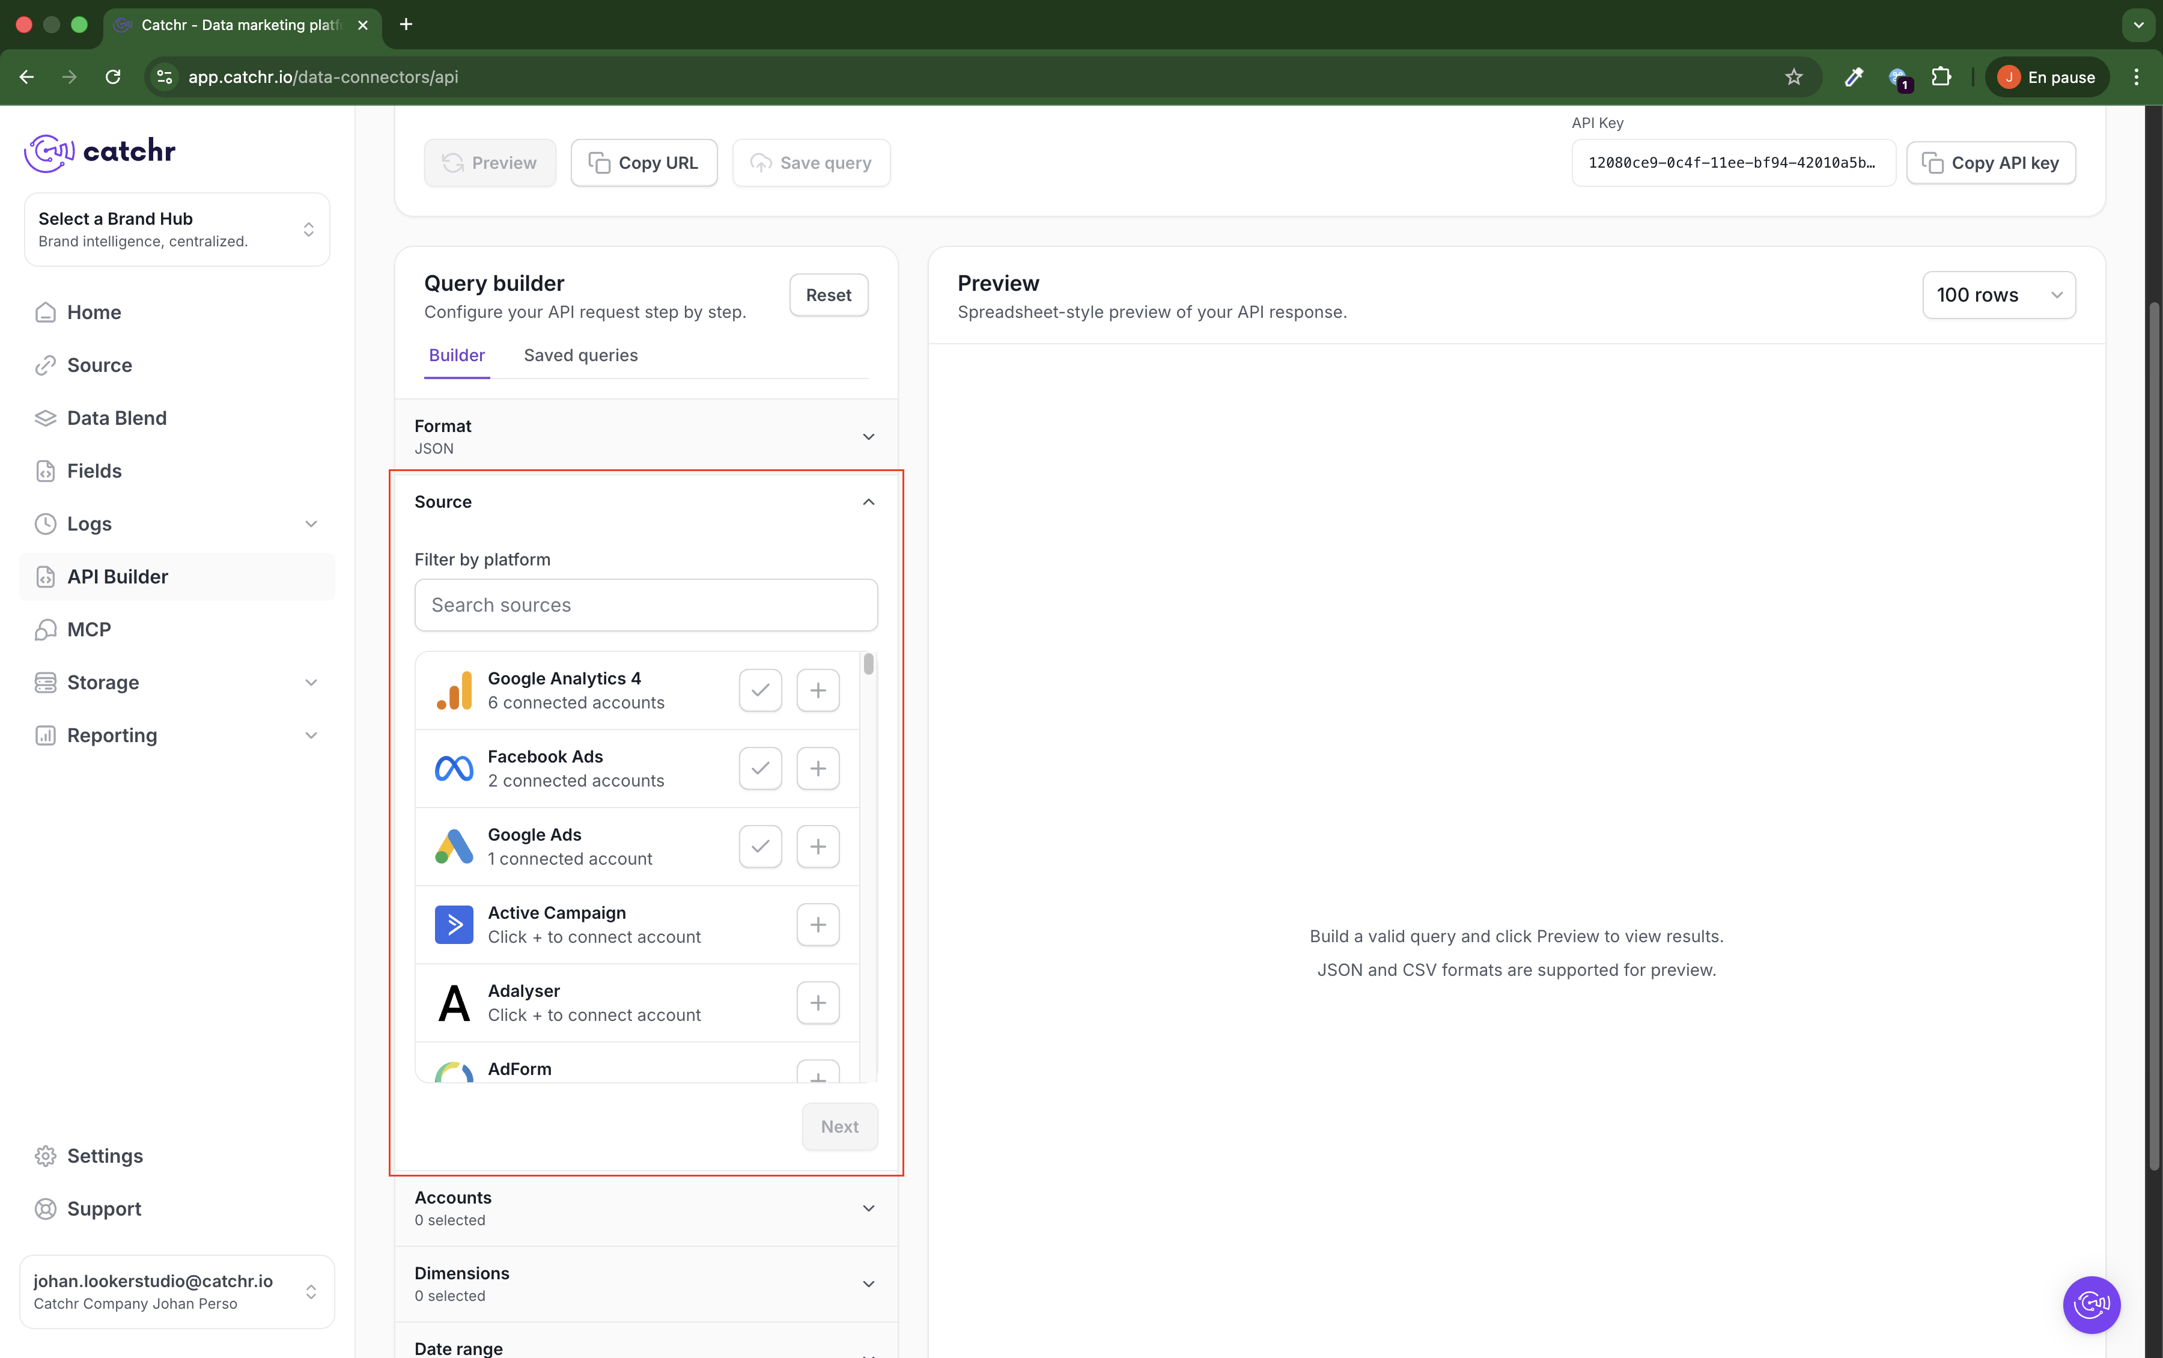The image size is (2163, 1358).
Task: Click the Copy URL button
Action: pyautogui.click(x=643, y=163)
